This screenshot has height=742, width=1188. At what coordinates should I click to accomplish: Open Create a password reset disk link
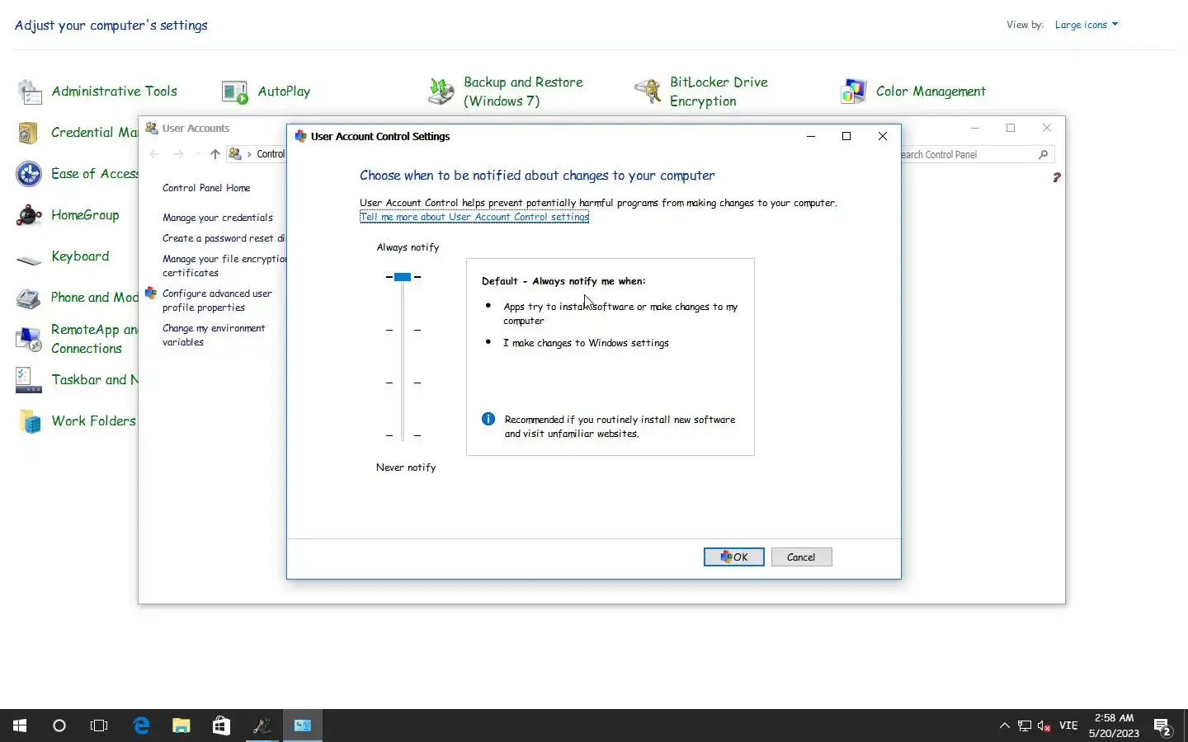tap(224, 238)
